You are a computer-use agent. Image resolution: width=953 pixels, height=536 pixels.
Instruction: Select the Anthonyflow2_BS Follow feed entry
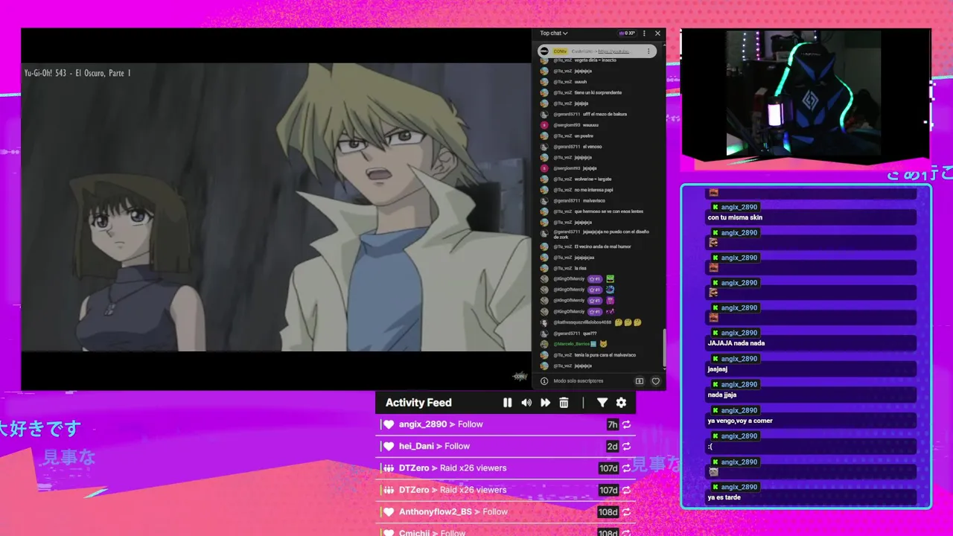506,512
